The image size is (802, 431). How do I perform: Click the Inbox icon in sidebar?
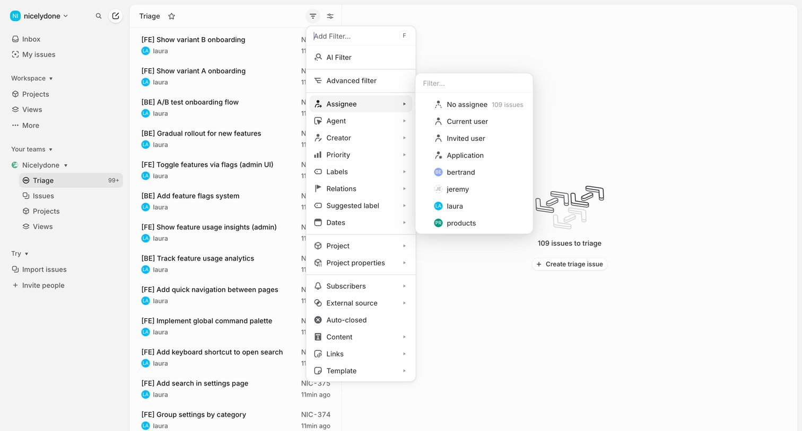point(15,39)
